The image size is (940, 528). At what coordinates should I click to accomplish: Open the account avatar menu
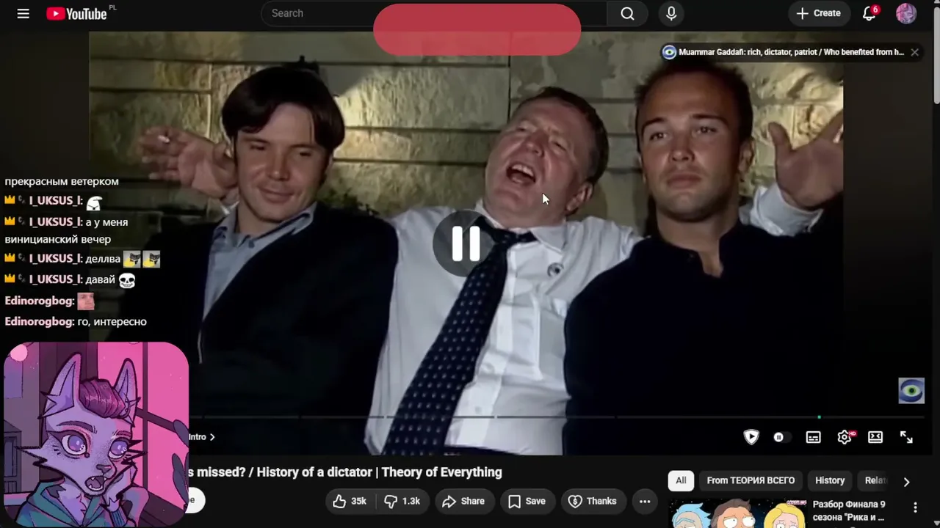[x=906, y=13]
